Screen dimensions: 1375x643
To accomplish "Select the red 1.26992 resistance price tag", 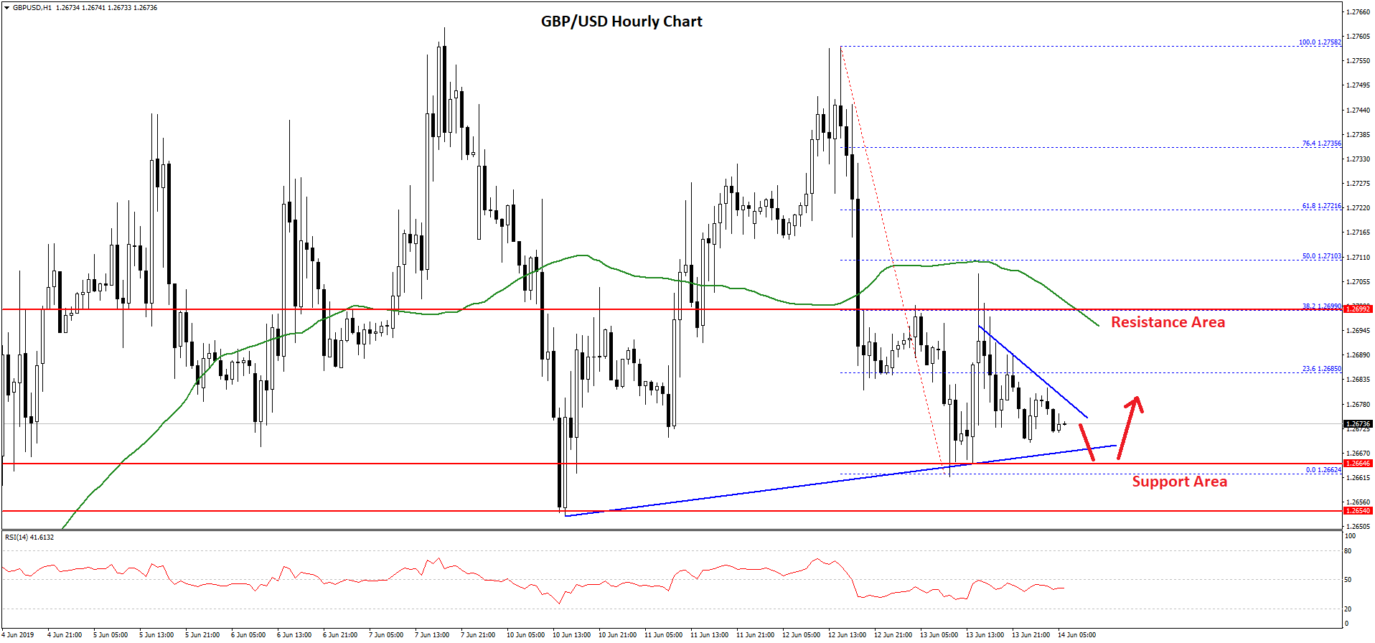I will (1358, 309).
